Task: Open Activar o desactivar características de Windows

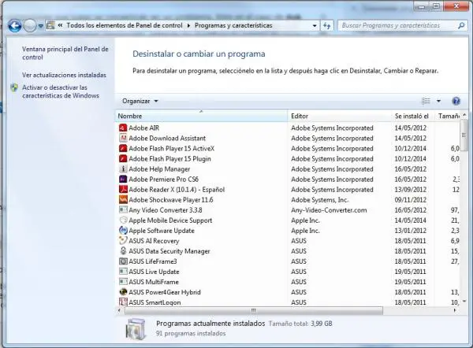Action: pyautogui.click(x=61, y=91)
